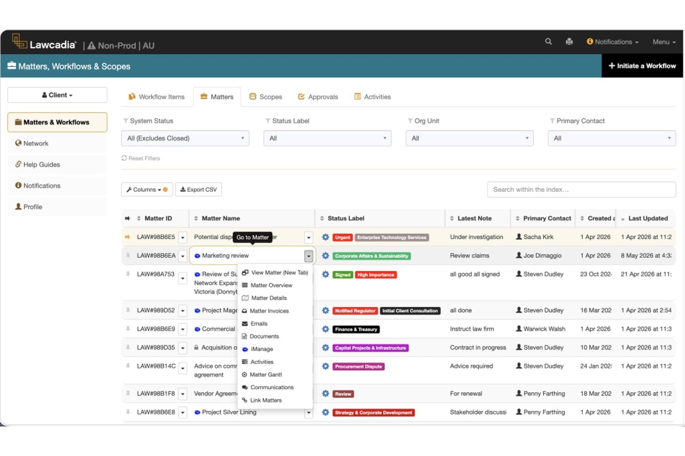Click the Export CSV button
This screenshot has height=456, width=685.
point(199,189)
